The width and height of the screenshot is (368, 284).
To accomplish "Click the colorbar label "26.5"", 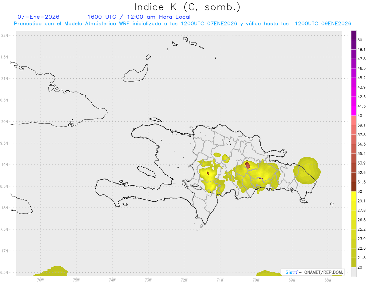I will tap(362, 220).
